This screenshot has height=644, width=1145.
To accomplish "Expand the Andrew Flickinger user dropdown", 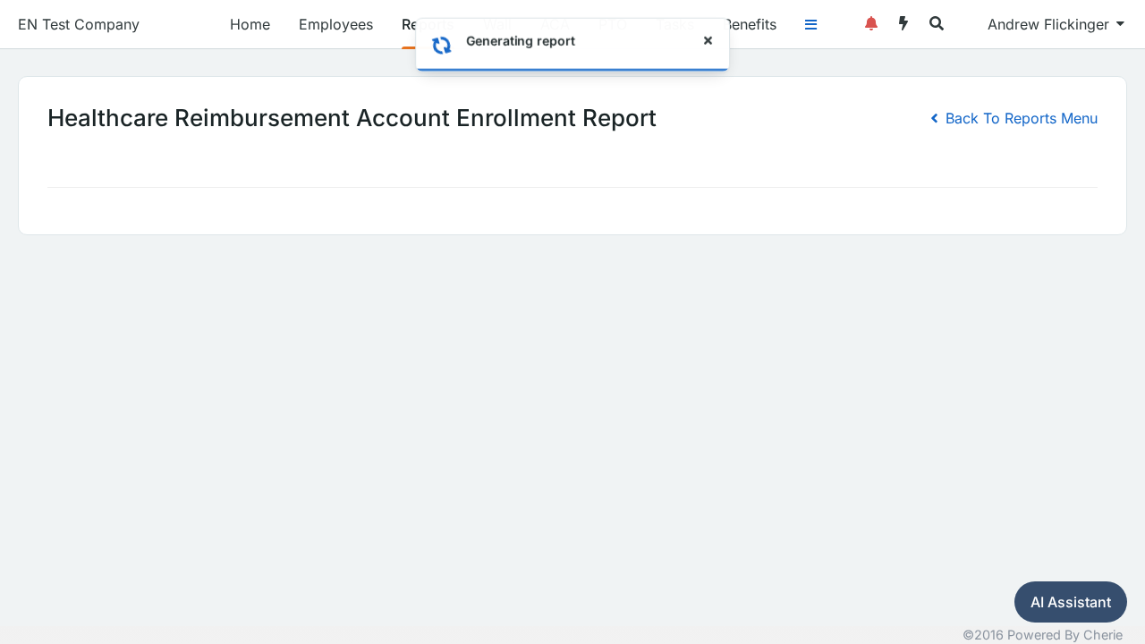I will pos(1056,24).
